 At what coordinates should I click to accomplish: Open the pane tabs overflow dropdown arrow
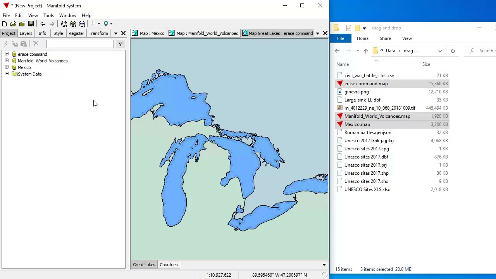[x=115, y=33]
